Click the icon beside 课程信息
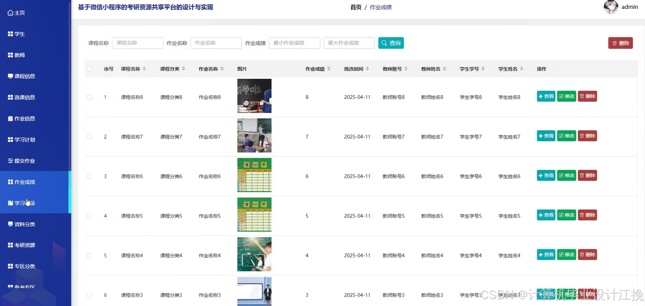Image resolution: width=645 pixels, height=306 pixels. click(x=10, y=76)
